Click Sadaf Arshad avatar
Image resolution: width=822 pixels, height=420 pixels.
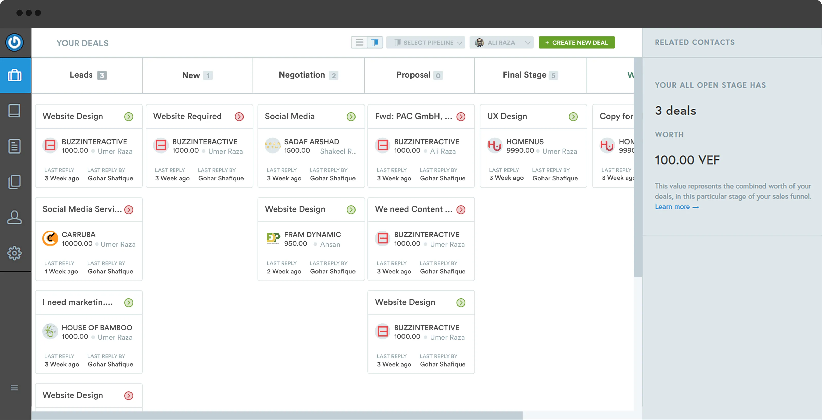(273, 145)
